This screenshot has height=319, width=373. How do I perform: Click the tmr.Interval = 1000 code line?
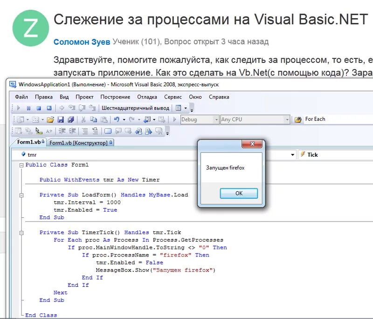(x=87, y=202)
